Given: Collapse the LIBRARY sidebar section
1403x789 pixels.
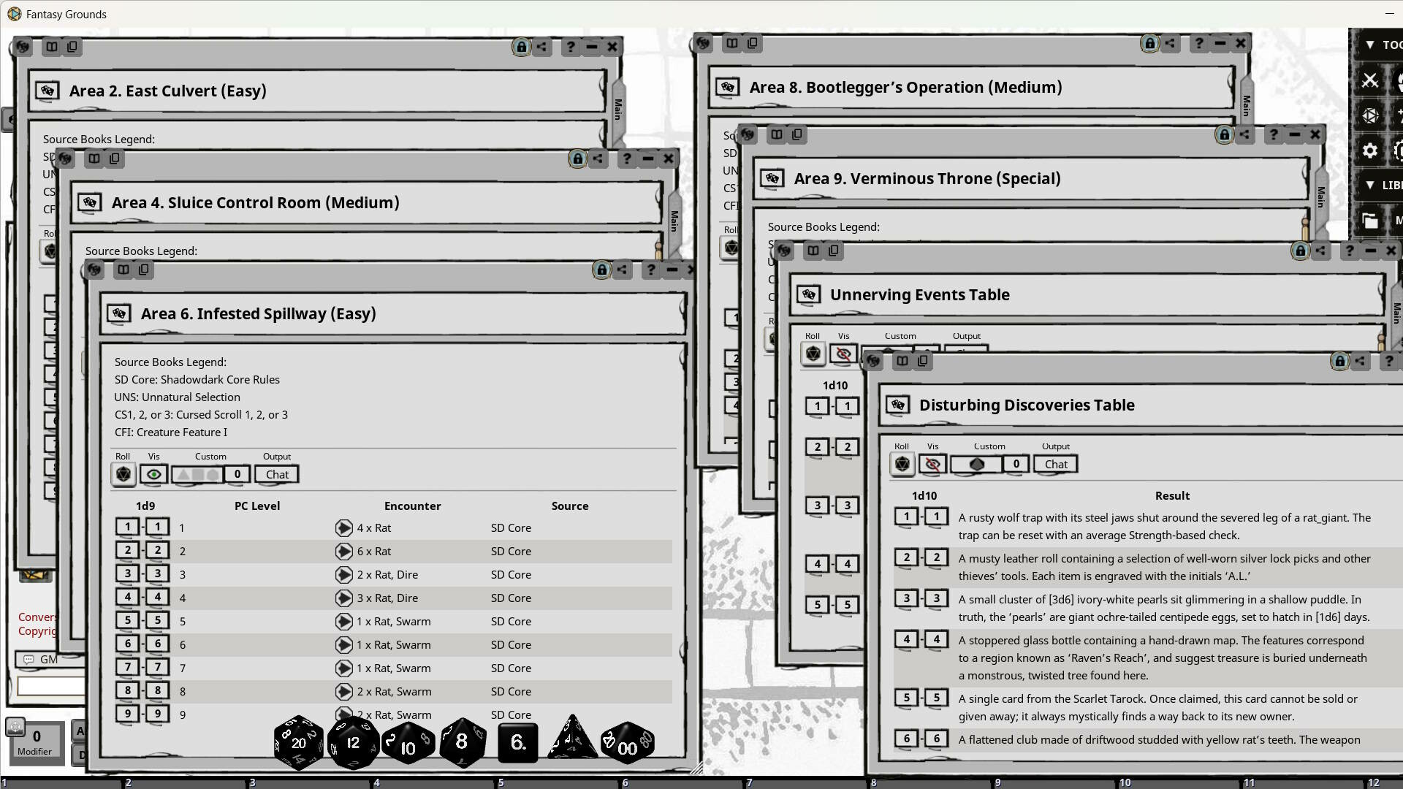Looking at the screenshot, I should (x=1370, y=184).
